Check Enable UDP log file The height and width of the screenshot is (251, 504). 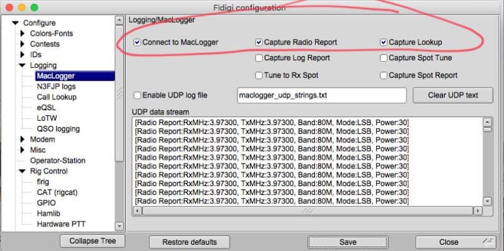(x=137, y=96)
